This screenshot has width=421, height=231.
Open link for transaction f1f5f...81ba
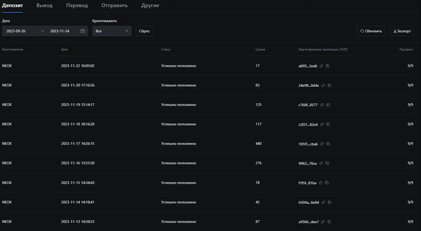tap(321, 183)
